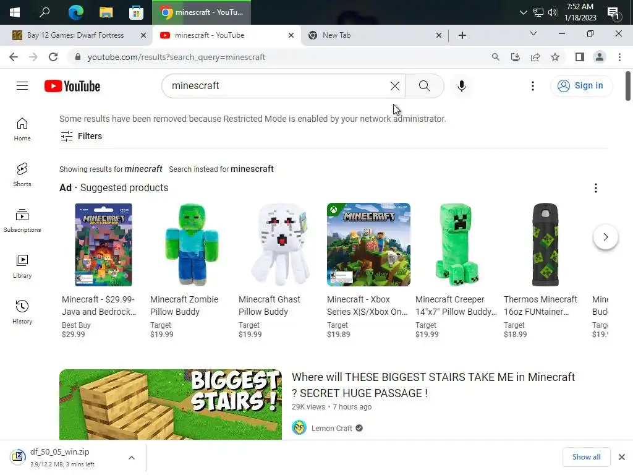The height and width of the screenshot is (475, 633).
Task: Open Shorts in the sidebar
Action: [22, 174]
